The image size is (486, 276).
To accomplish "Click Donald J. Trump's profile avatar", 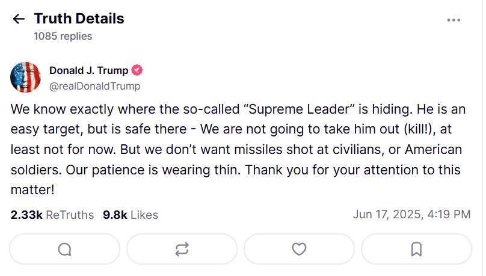I will [x=26, y=78].
